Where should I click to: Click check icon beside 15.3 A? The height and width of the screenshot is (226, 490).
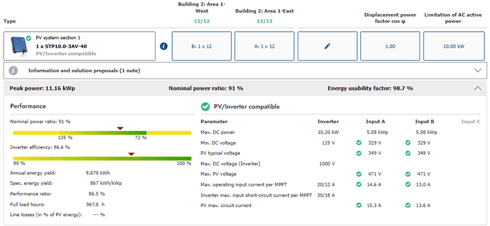pos(359,205)
